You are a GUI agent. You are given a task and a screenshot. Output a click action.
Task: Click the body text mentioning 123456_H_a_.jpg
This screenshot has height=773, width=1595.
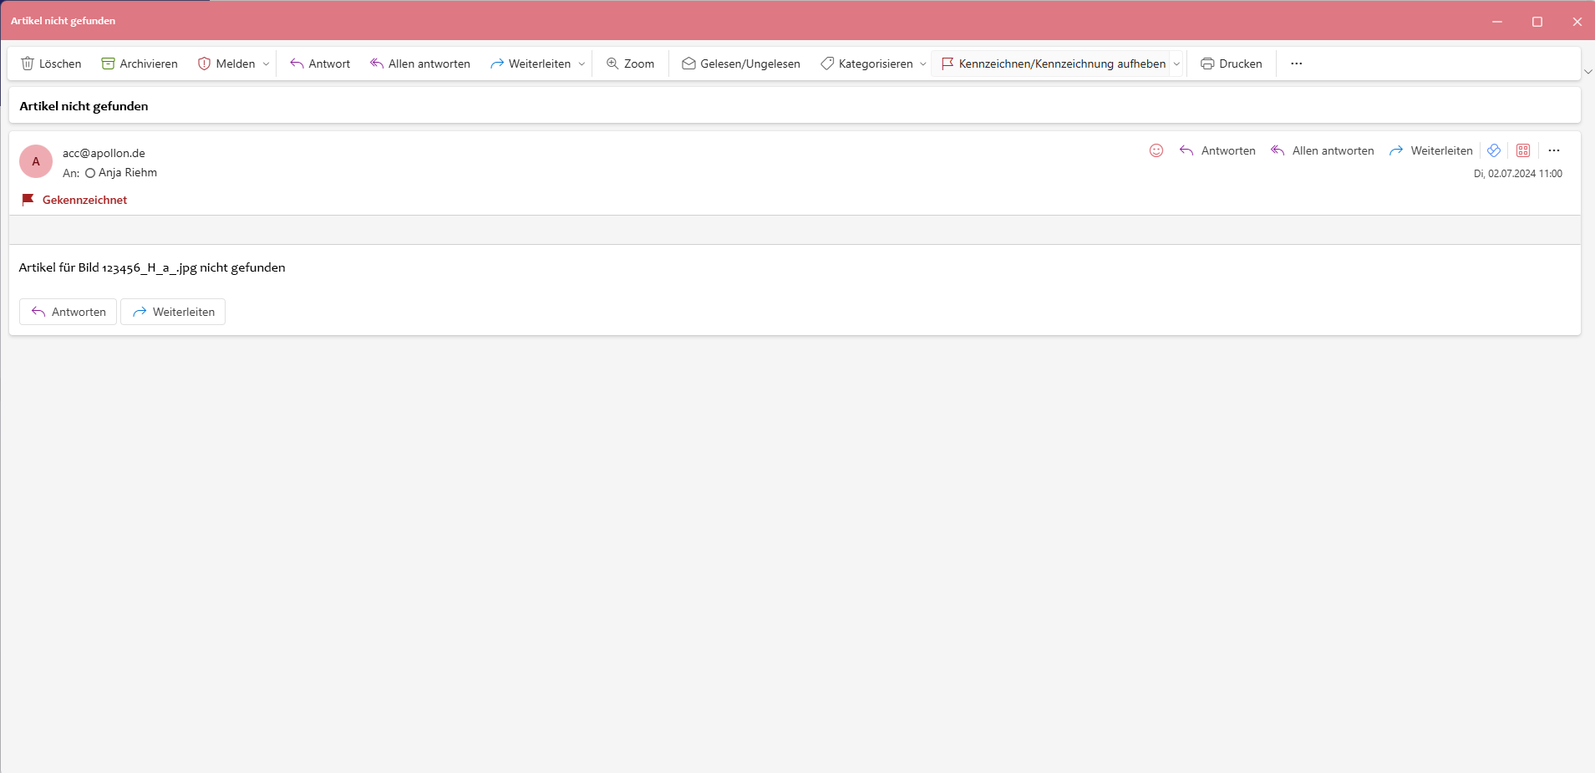pyautogui.click(x=152, y=267)
